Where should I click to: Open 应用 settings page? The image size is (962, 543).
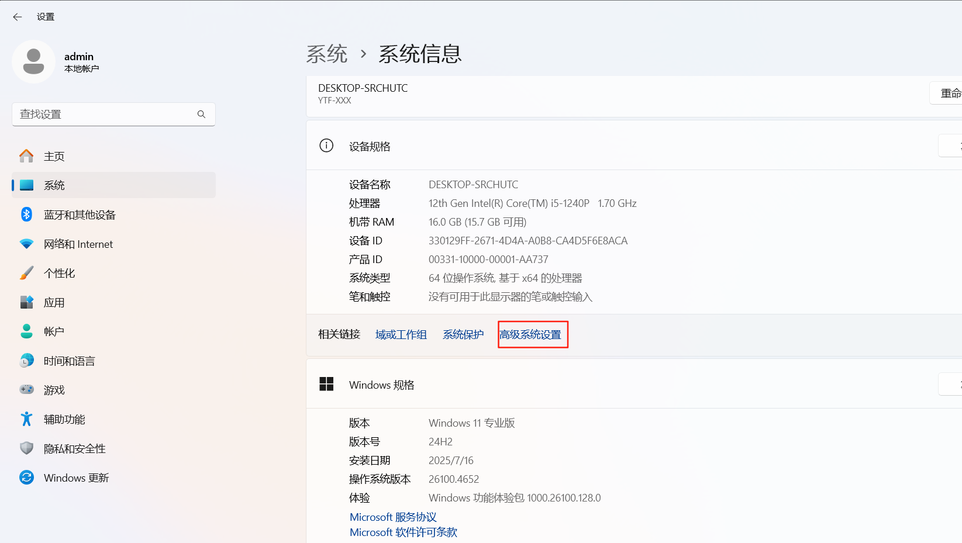113,302
